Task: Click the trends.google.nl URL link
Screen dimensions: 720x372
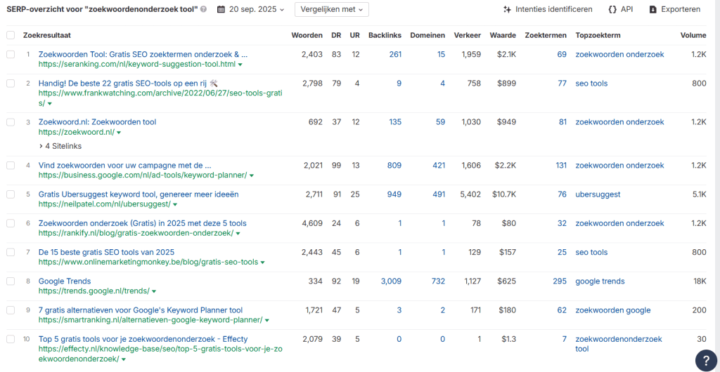Action: coord(94,291)
